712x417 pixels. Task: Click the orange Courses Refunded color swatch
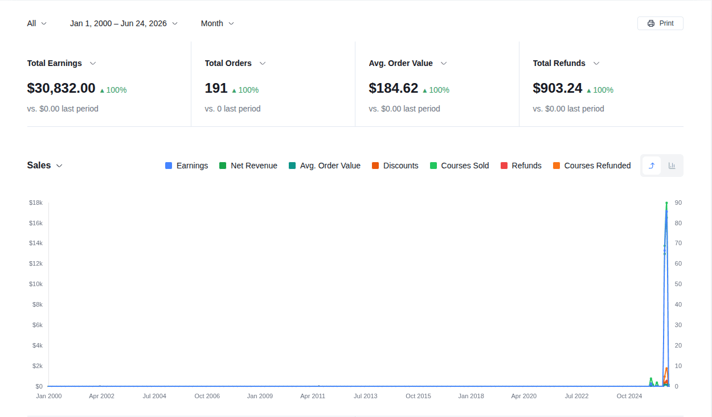click(556, 166)
